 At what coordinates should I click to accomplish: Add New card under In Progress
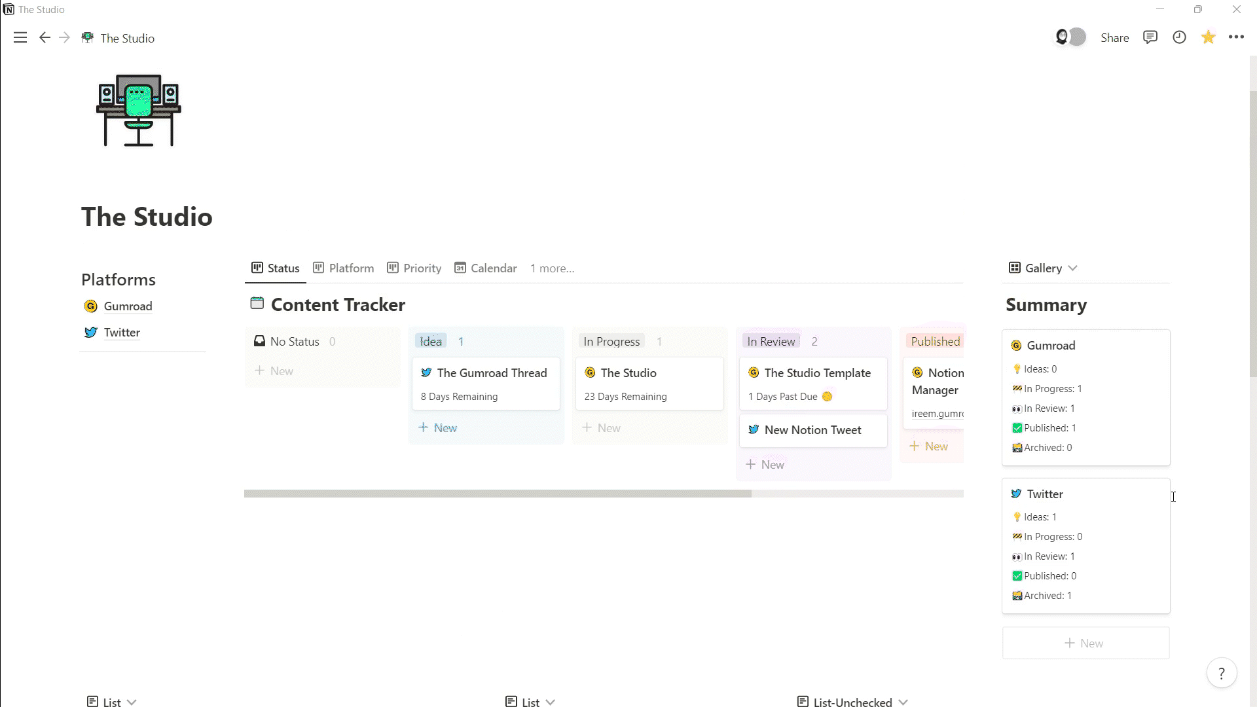(602, 428)
